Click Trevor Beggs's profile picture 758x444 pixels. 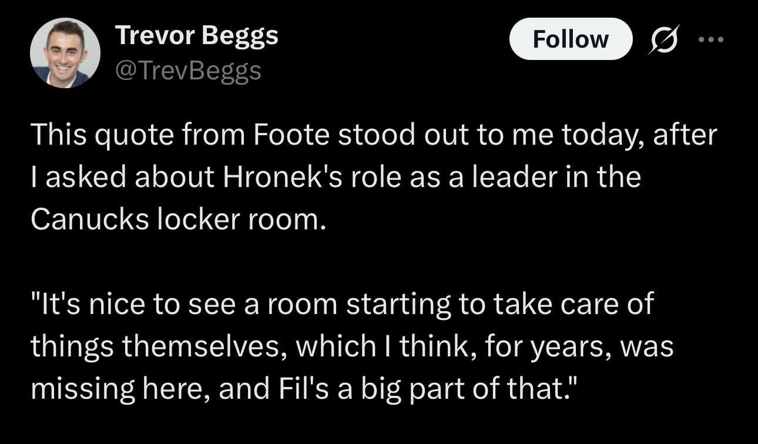click(x=65, y=53)
